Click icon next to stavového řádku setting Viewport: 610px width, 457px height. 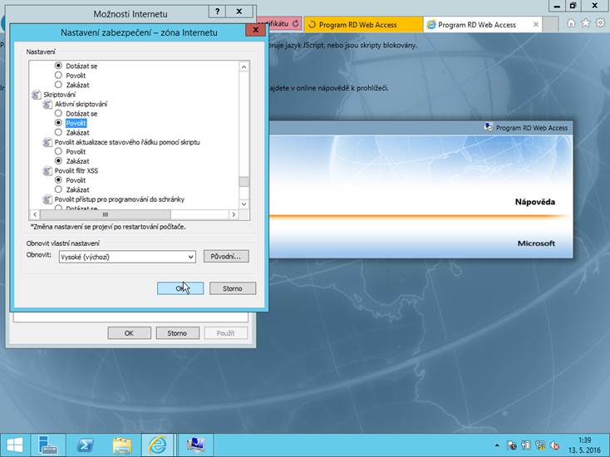tap(47, 142)
